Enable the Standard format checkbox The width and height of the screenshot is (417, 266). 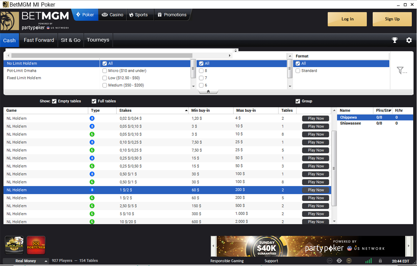(298, 71)
